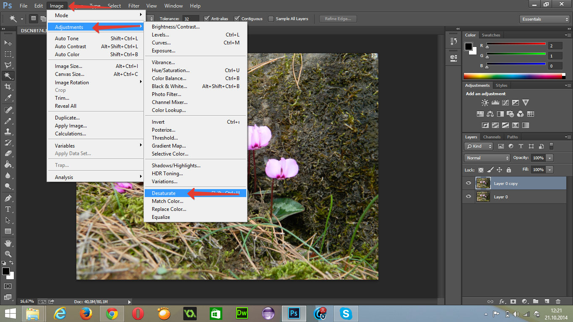The image size is (573, 322).
Task: Click Desaturate in the Adjustments submenu
Action: coord(195,193)
